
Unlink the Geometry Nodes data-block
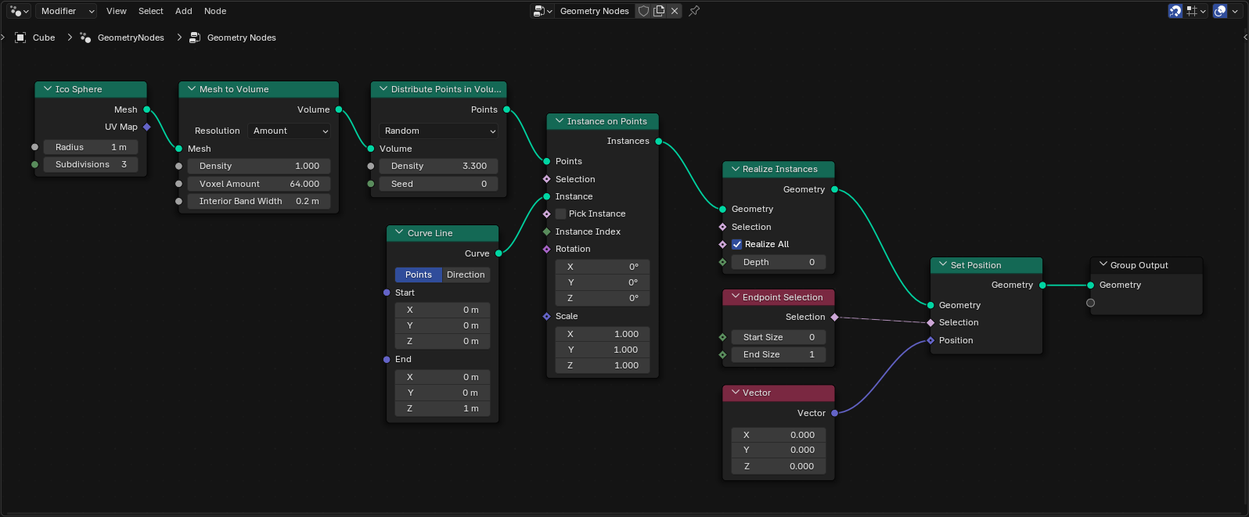tap(675, 11)
